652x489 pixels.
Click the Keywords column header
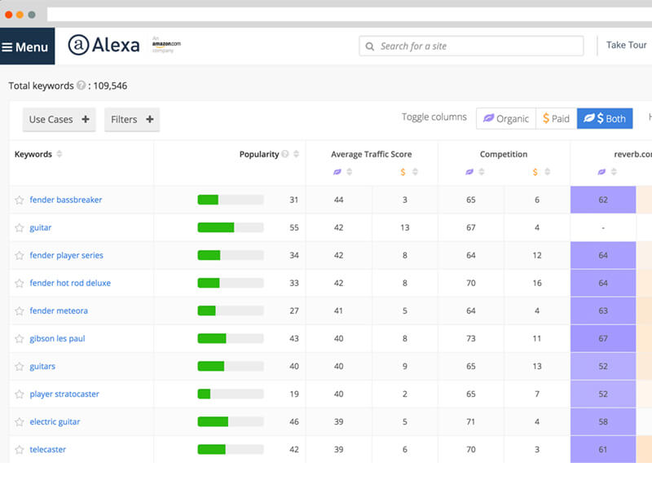33,154
